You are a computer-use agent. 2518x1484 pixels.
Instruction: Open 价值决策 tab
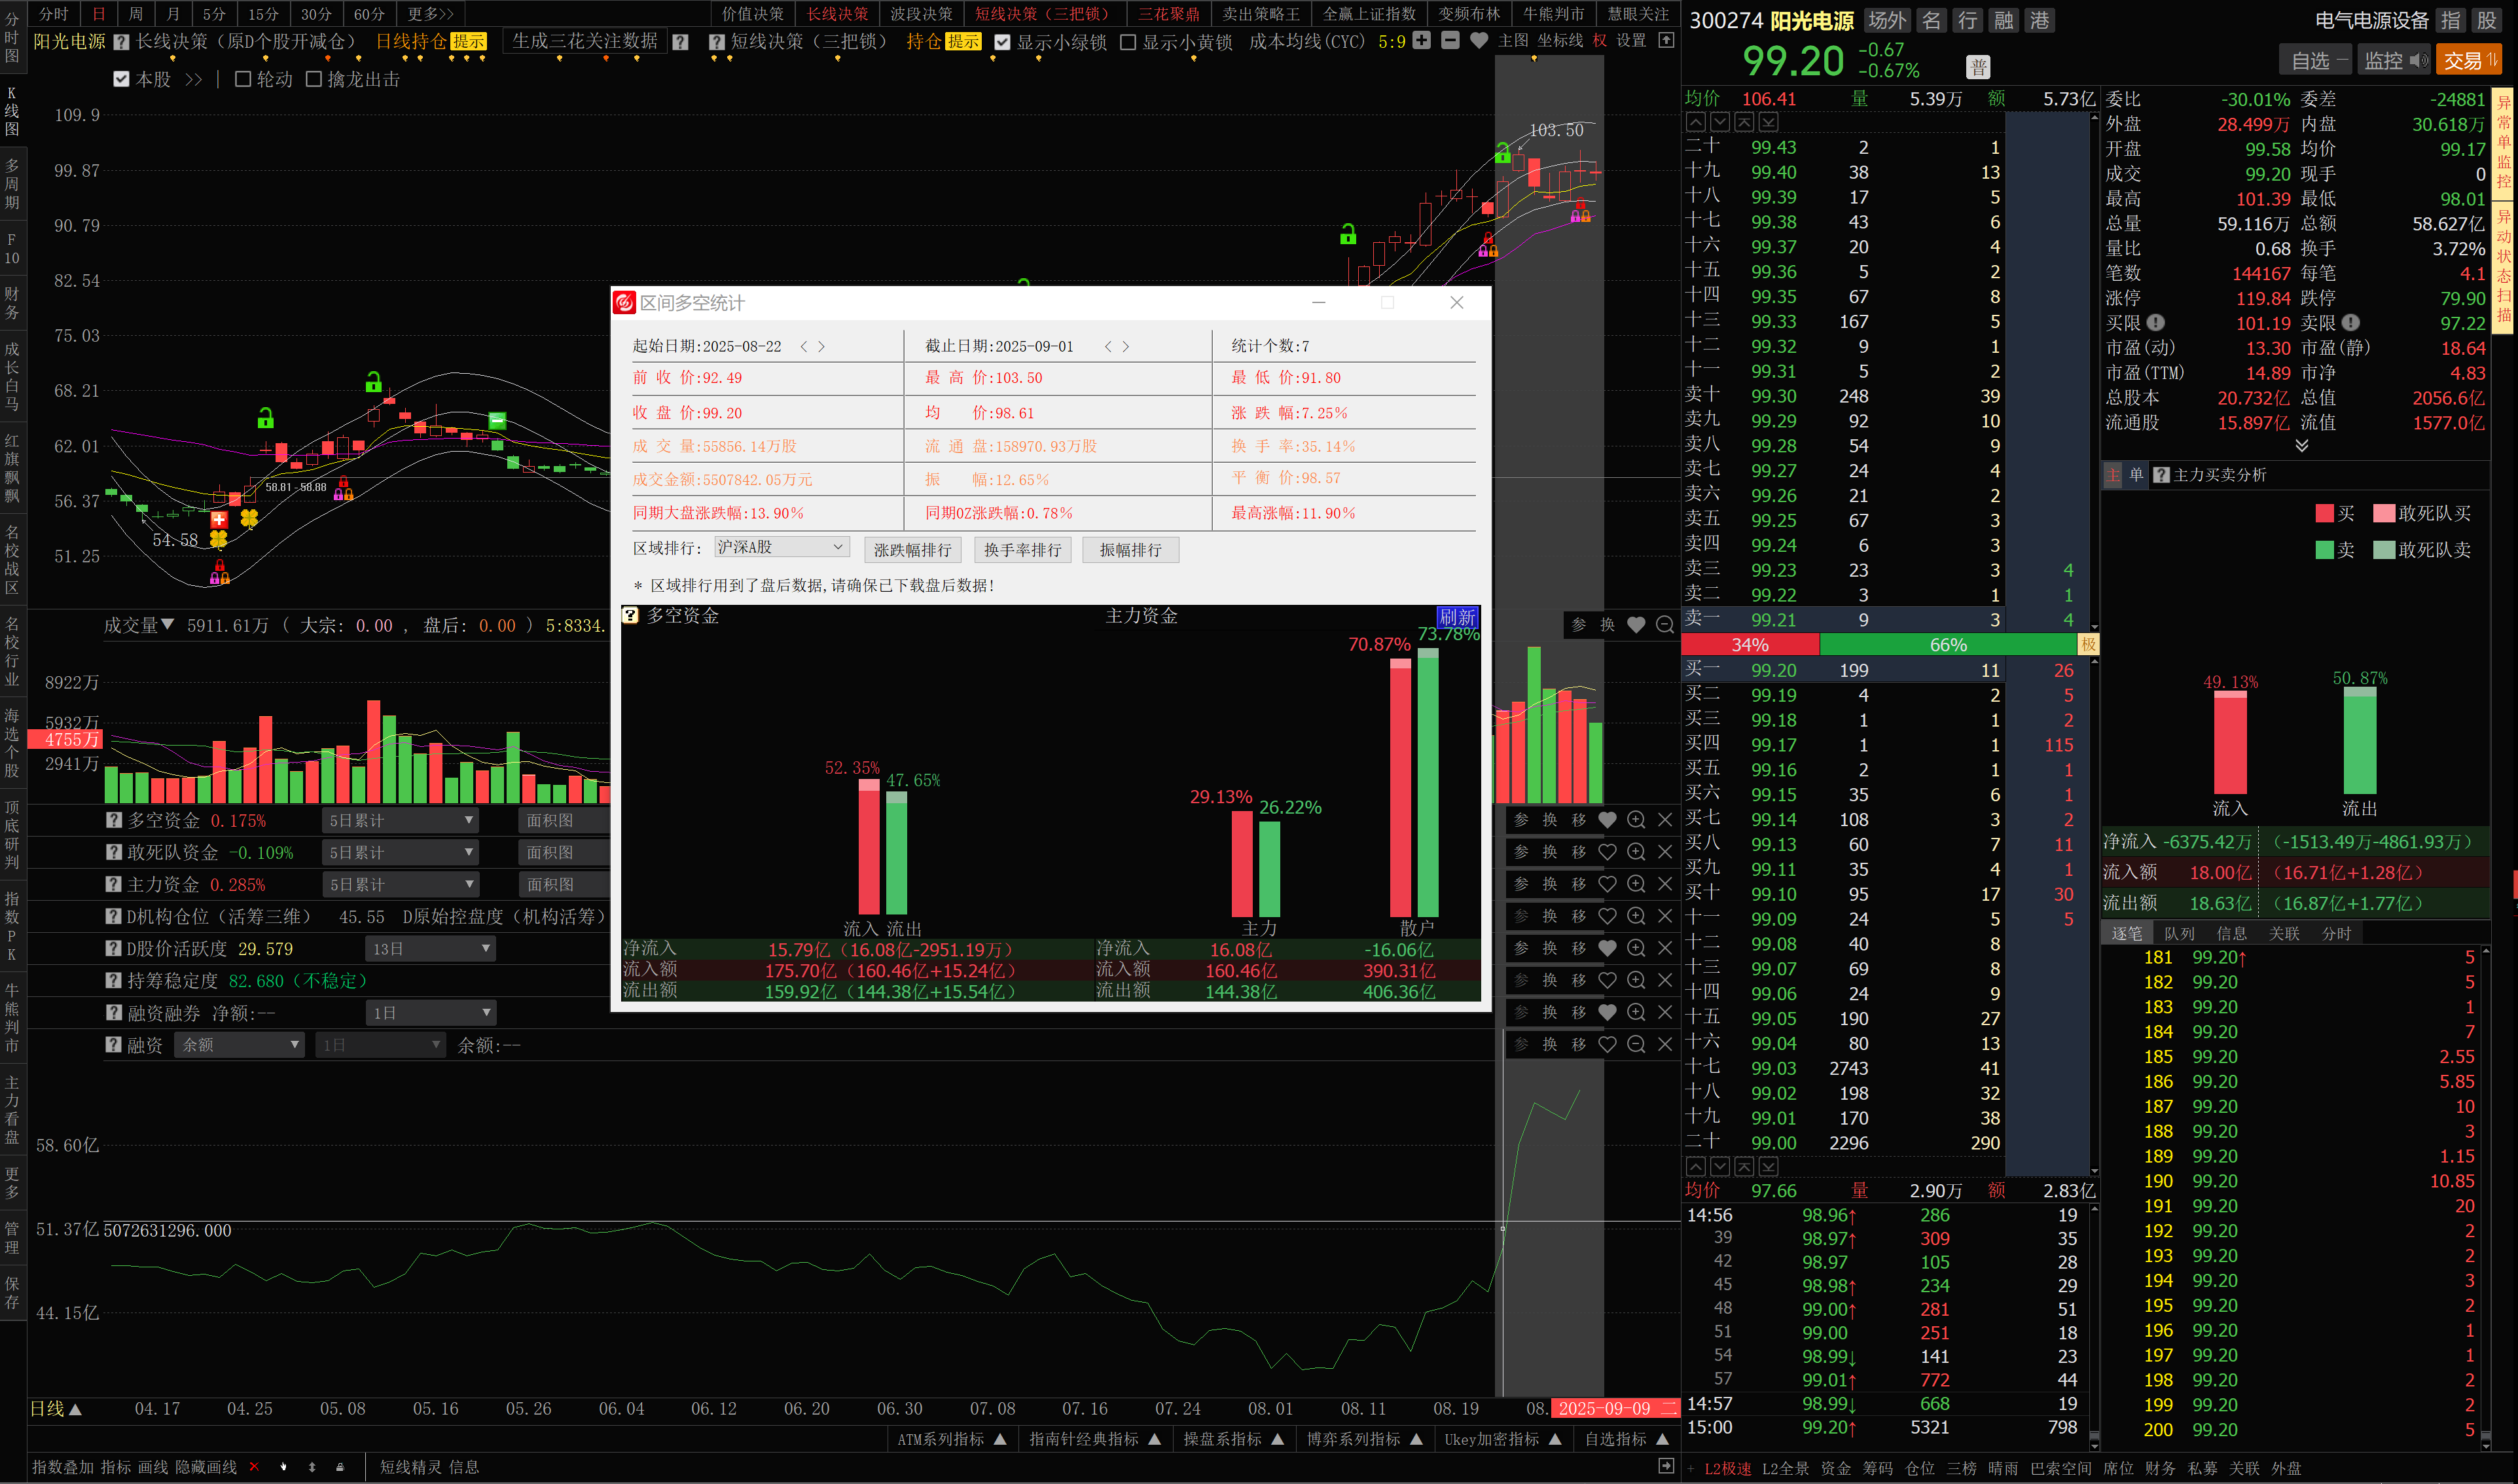click(x=753, y=14)
